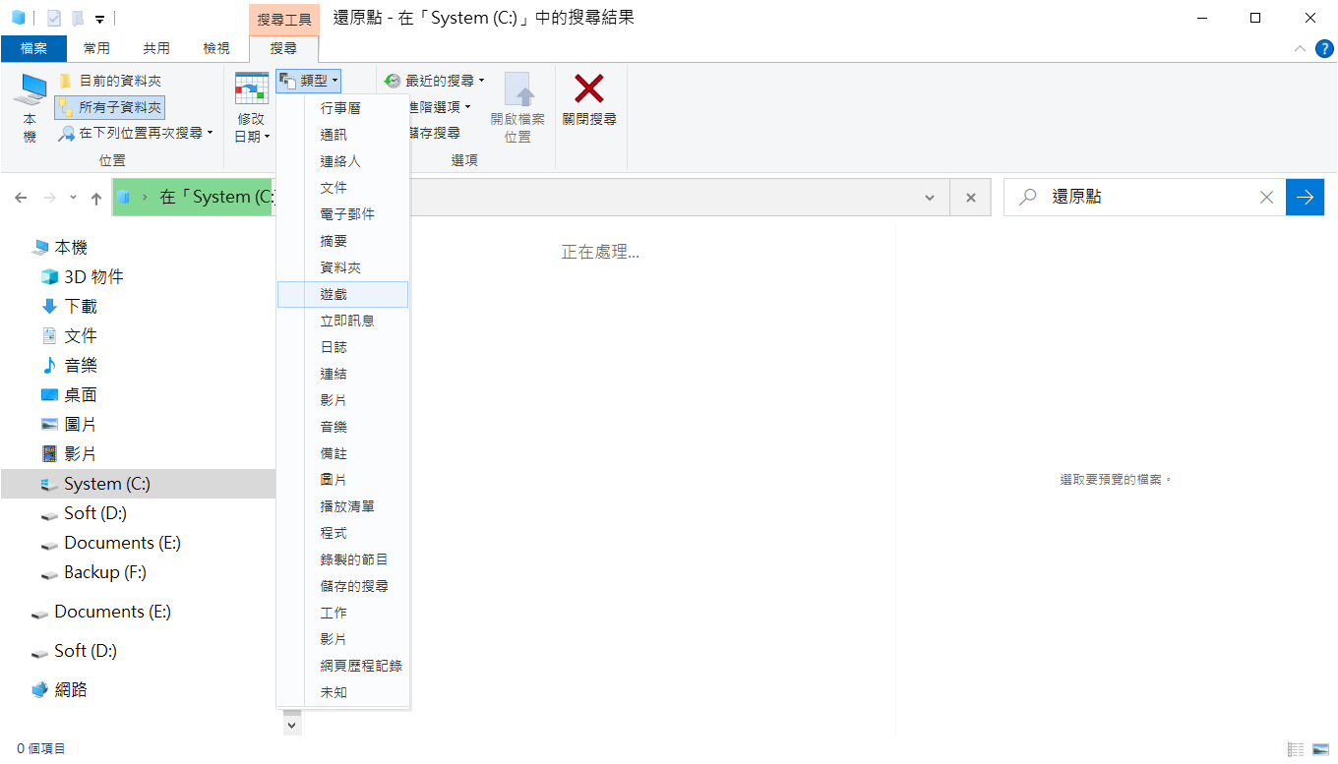Toggle 所有子資料夾 search scope
The width and height of the screenshot is (1338, 764).
(110, 107)
